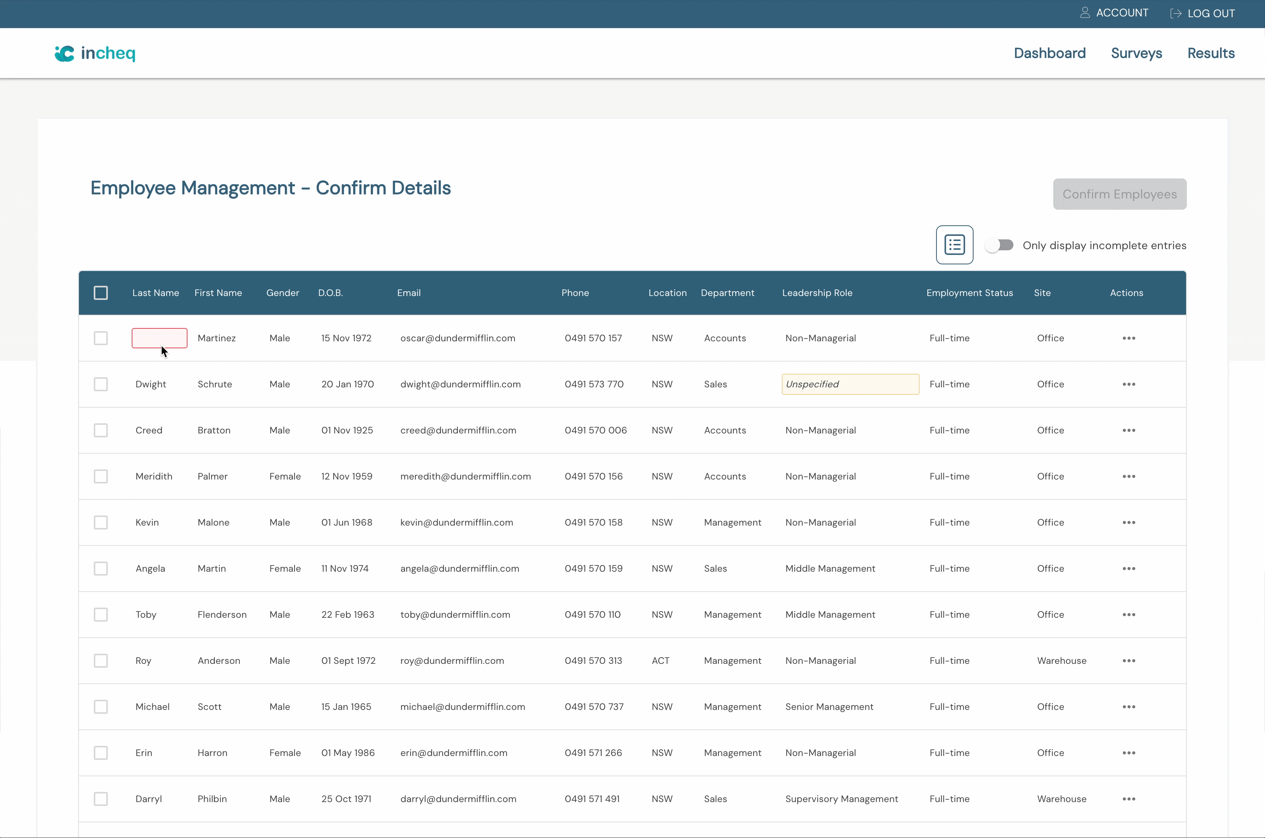Check the box for Darryl Philbin
Screen dimensions: 1265x838
(x=100, y=799)
